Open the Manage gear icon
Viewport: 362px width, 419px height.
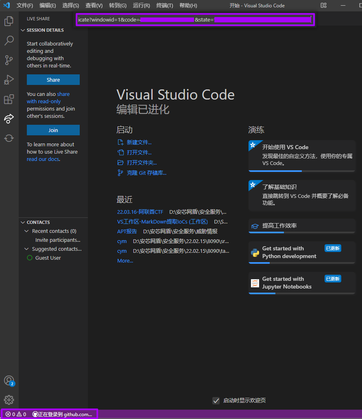pos(9,400)
